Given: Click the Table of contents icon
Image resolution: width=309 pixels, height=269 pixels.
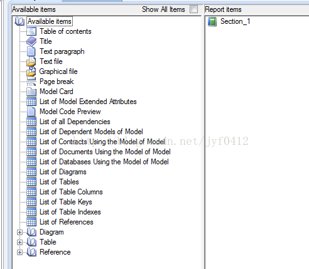Looking at the screenshot, I should pos(31,31).
